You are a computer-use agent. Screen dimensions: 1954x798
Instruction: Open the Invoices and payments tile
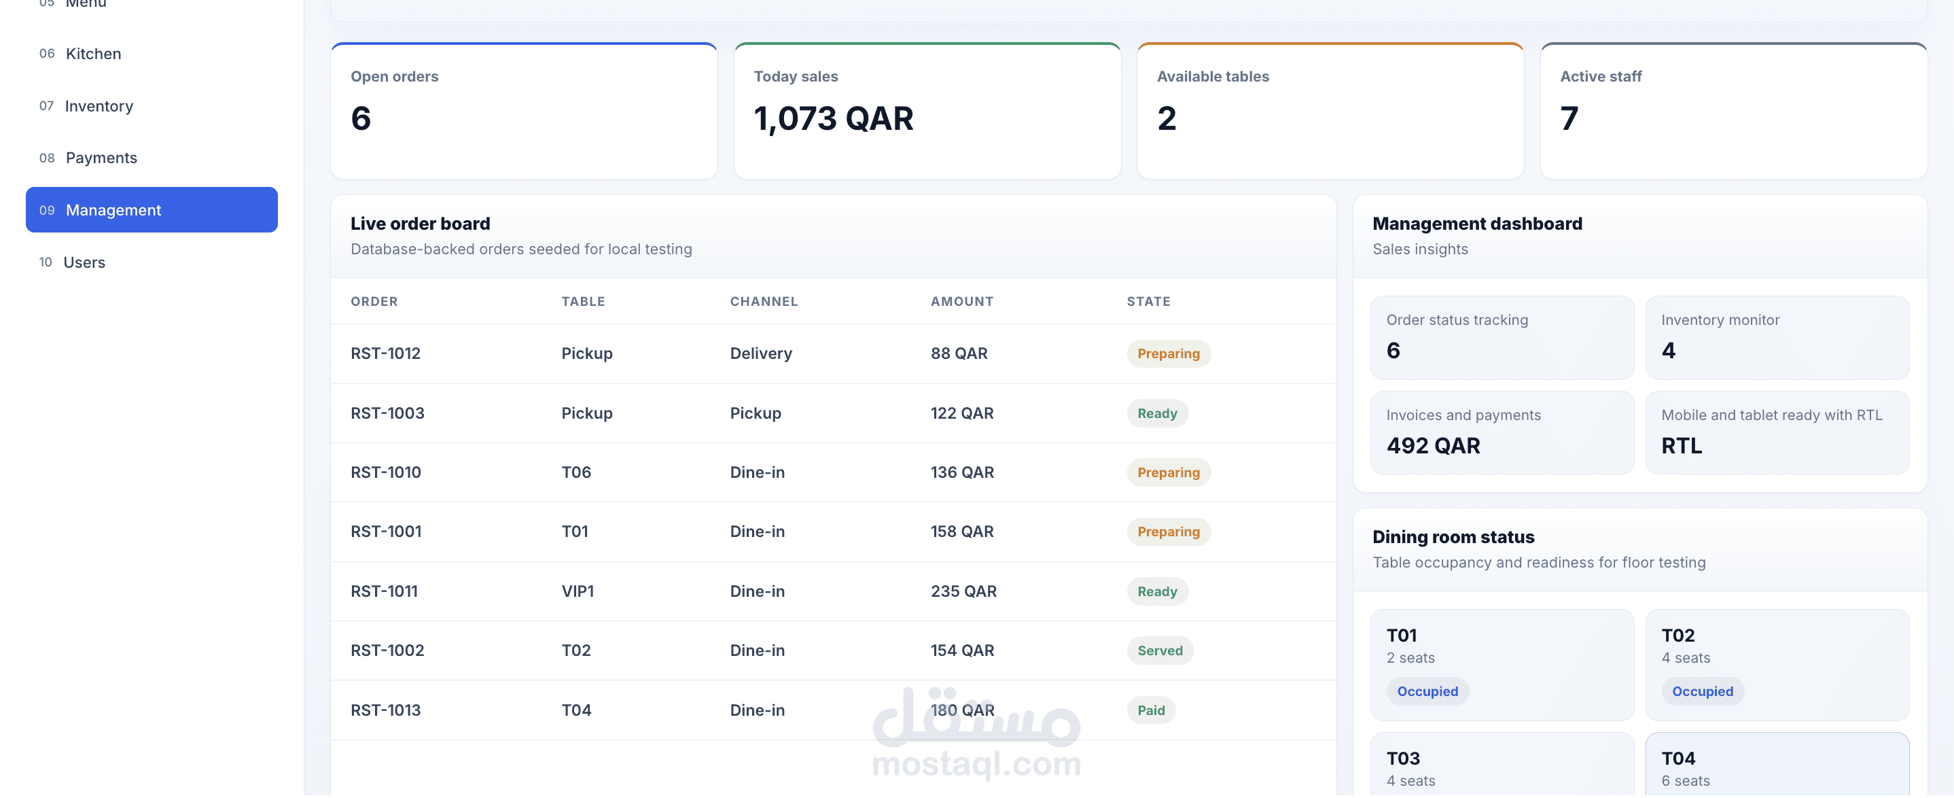[x=1502, y=432]
